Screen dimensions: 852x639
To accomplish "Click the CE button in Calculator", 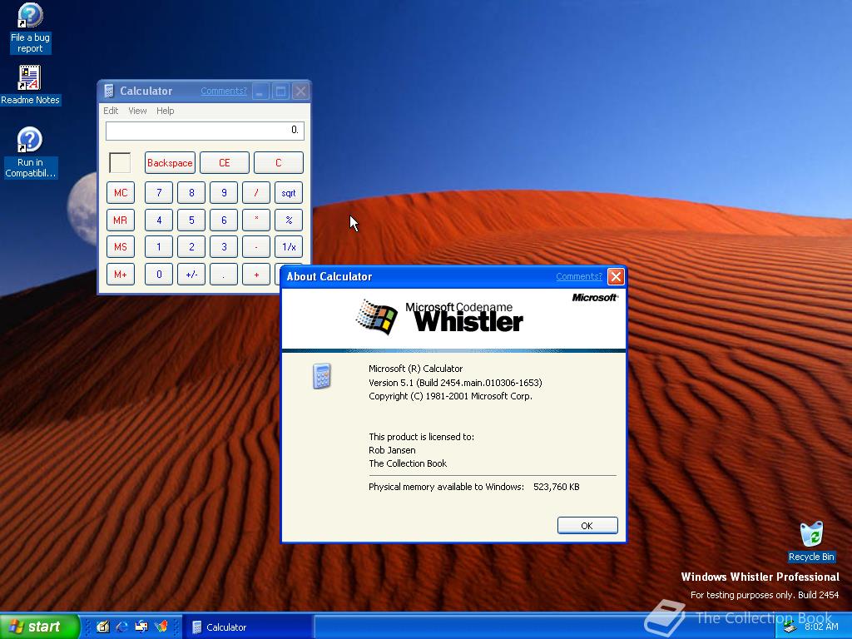I will click(225, 163).
